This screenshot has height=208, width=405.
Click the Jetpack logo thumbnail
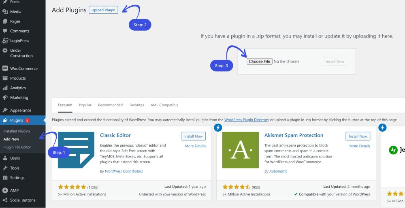(x=397, y=150)
